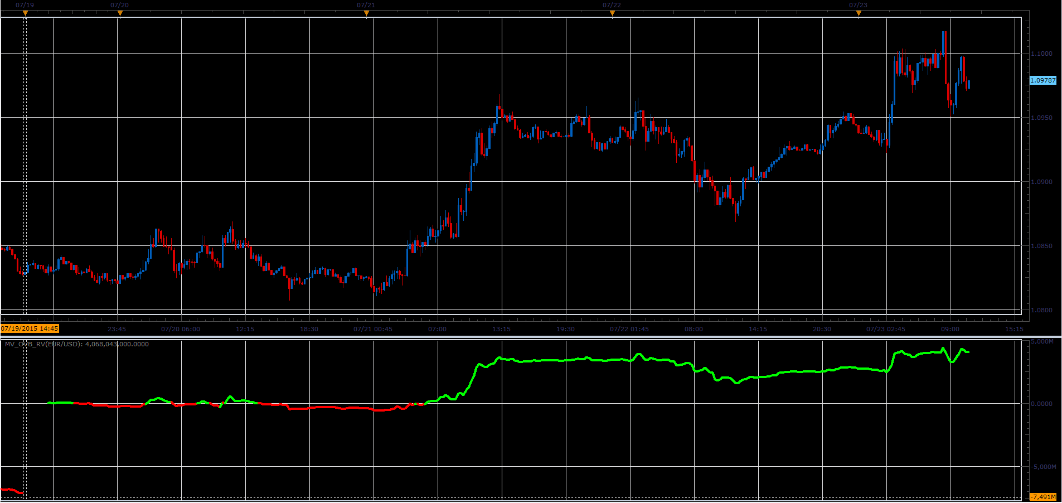The height and width of the screenshot is (503, 1062).
Task: Click the 09:00 time axis label
Action: [951, 329]
